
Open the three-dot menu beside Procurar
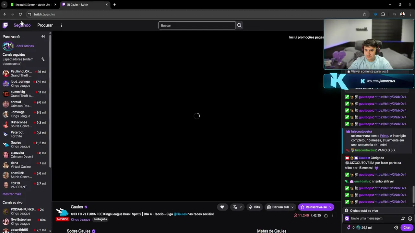pyautogui.click(x=61, y=25)
